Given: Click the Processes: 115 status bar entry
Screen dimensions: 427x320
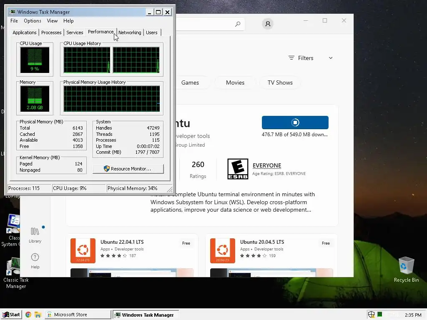Looking at the screenshot, I should click(30, 188).
